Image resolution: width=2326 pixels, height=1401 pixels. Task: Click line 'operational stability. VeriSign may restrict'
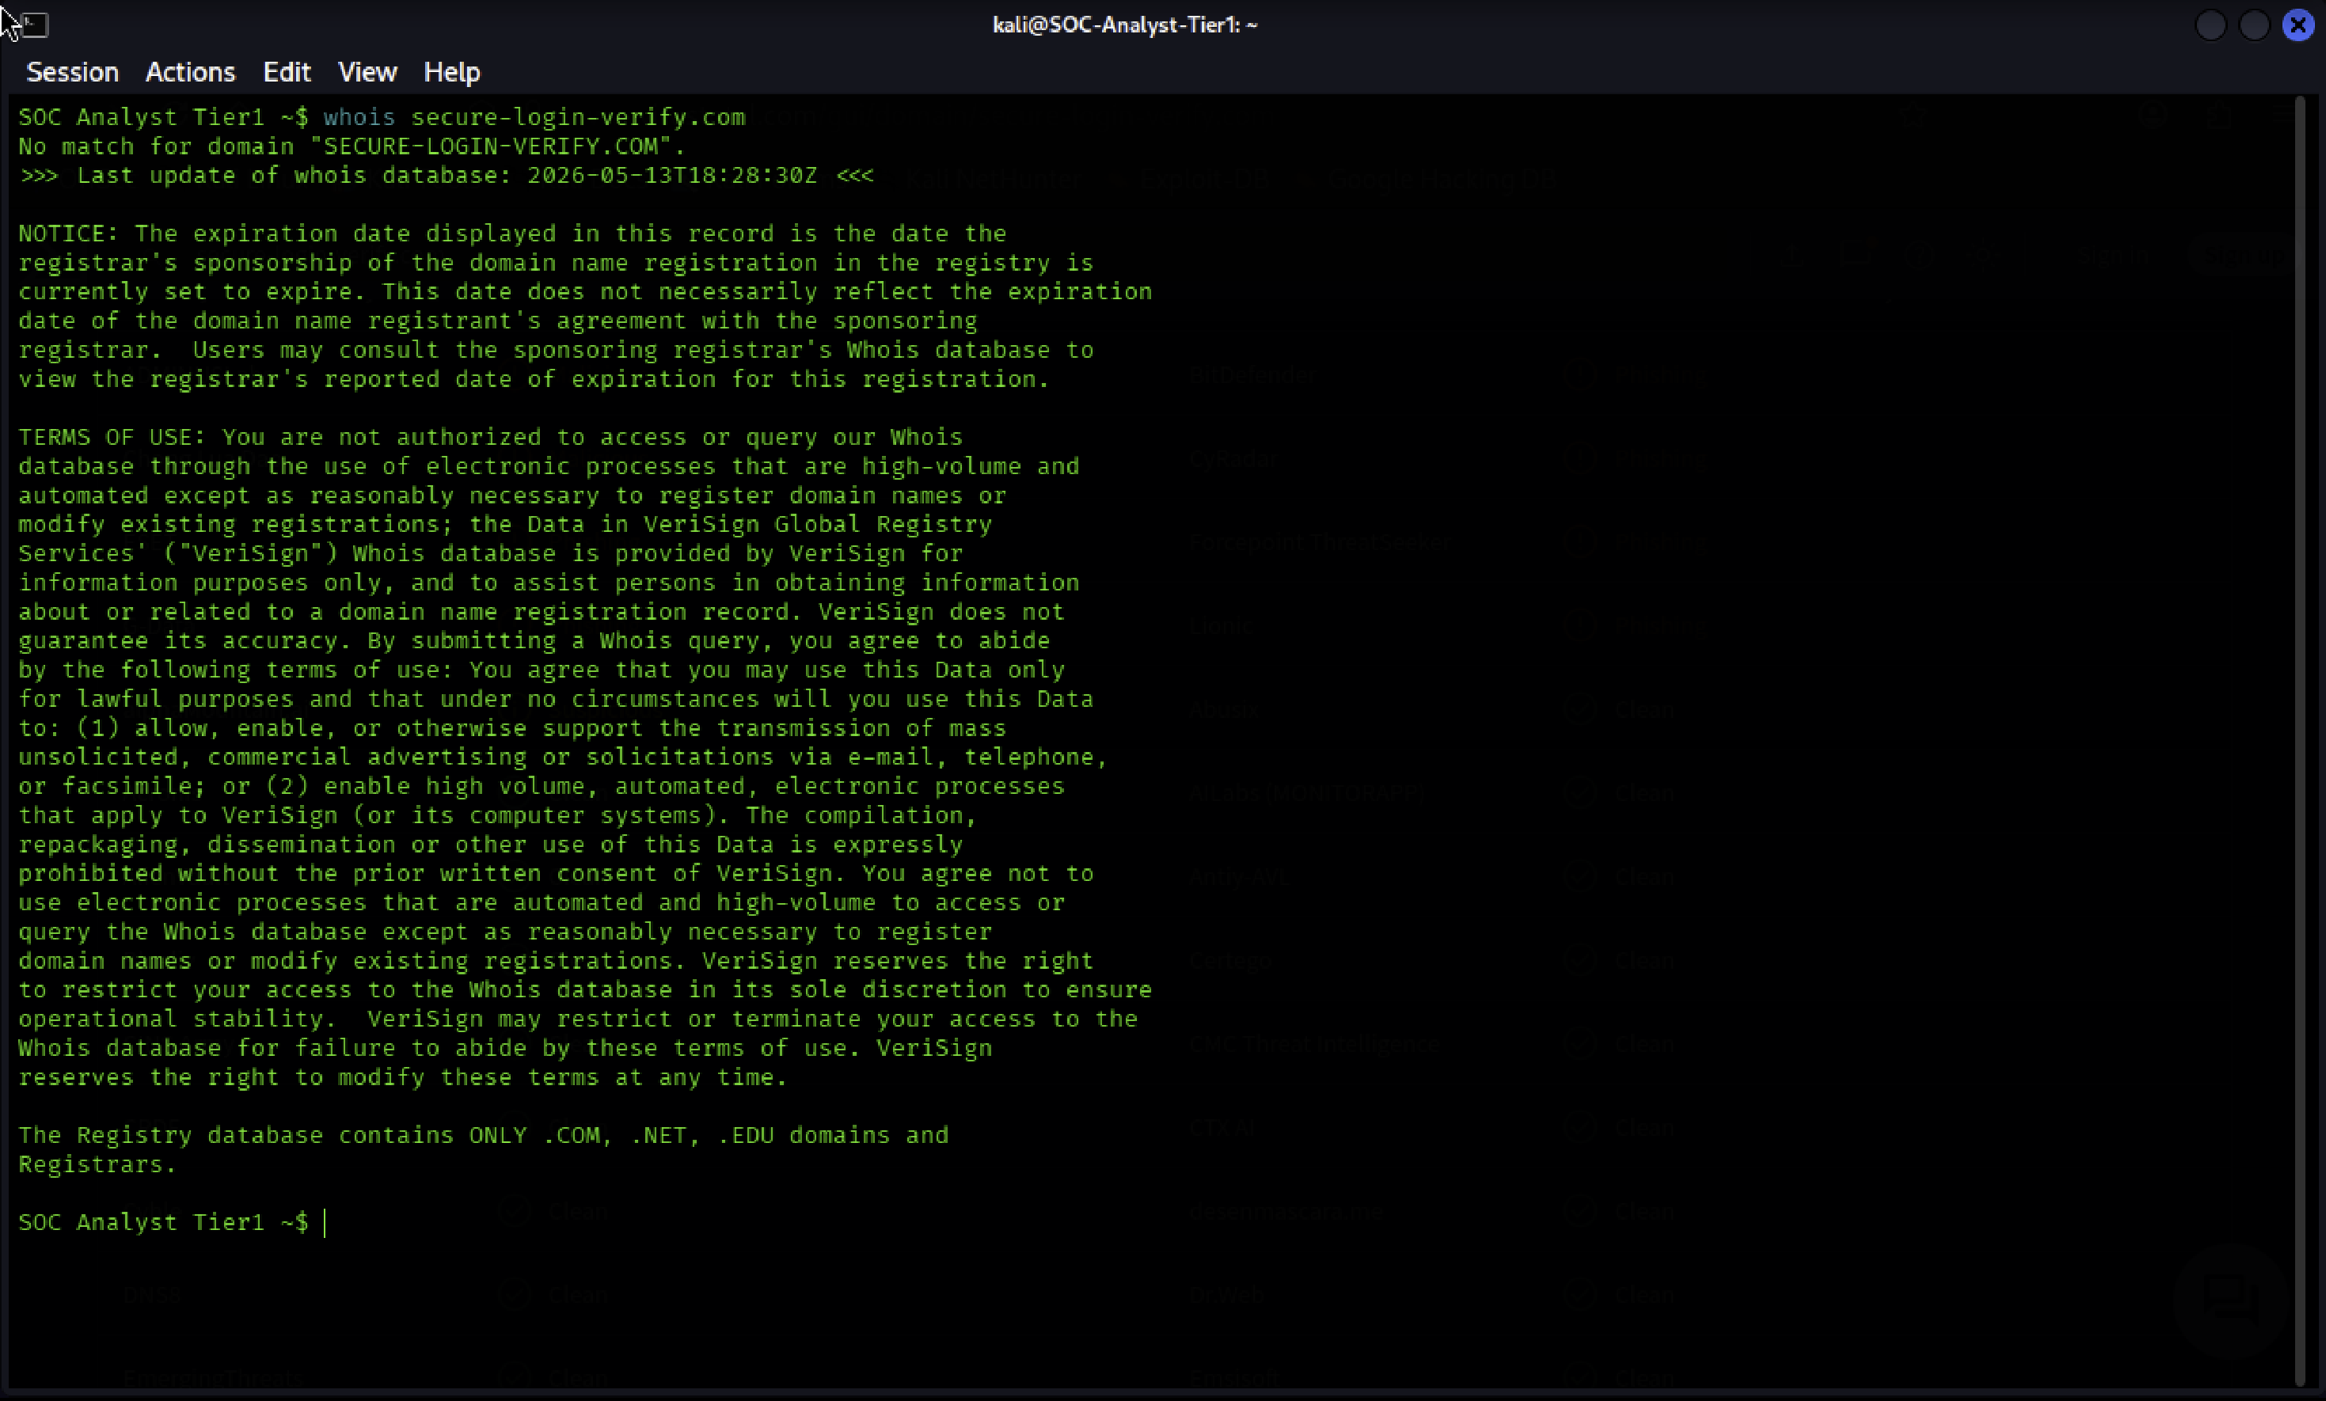pyautogui.click(x=578, y=1019)
